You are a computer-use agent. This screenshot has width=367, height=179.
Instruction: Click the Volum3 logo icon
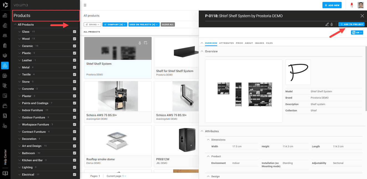[x=5, y=5]
